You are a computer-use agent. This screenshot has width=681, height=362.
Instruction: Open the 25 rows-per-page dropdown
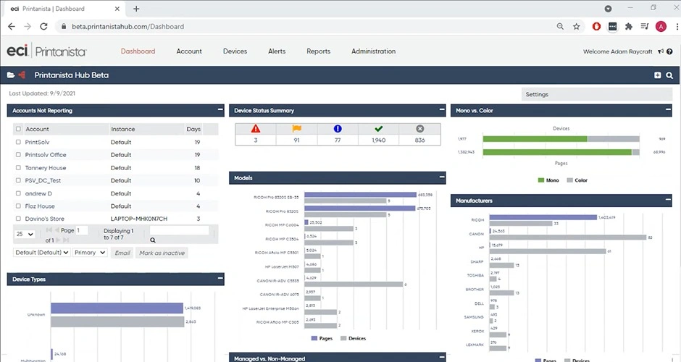pos(25,234)
